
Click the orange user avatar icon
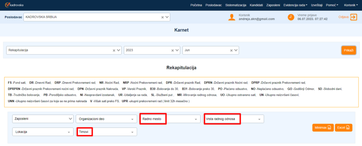click(x=232, y=17)
